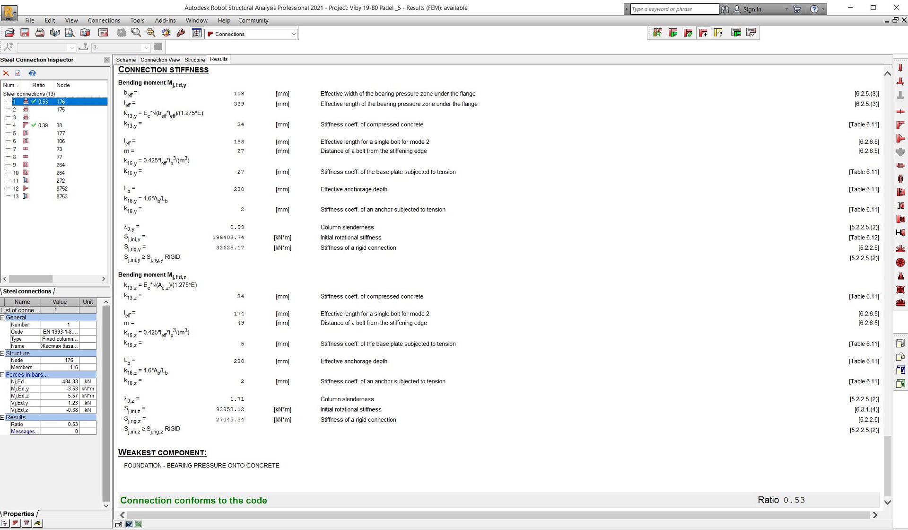
Task: Save the project with the floppy icon
Action: (25, 33)
